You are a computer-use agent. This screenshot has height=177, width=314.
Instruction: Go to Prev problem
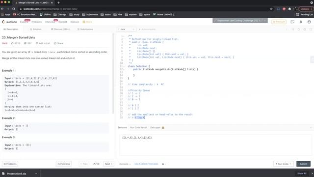point(84,164)
